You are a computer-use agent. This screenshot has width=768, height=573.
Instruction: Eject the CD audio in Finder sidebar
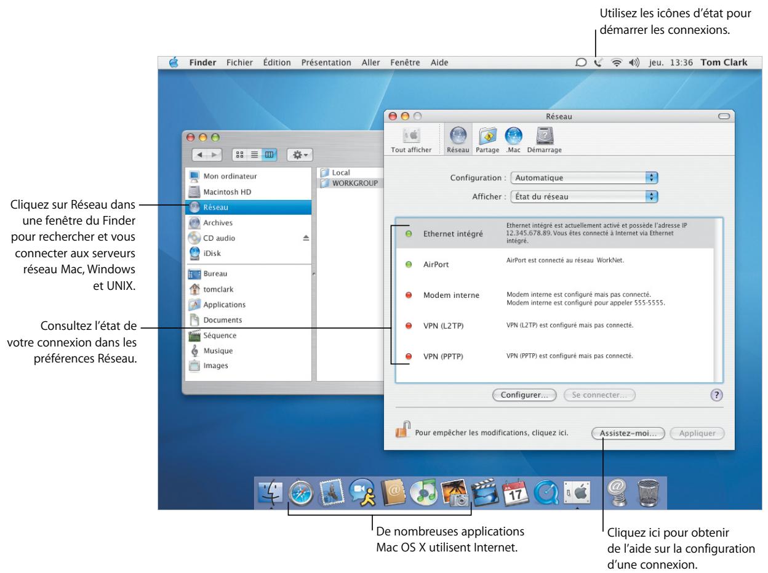(x=306, y=238)
